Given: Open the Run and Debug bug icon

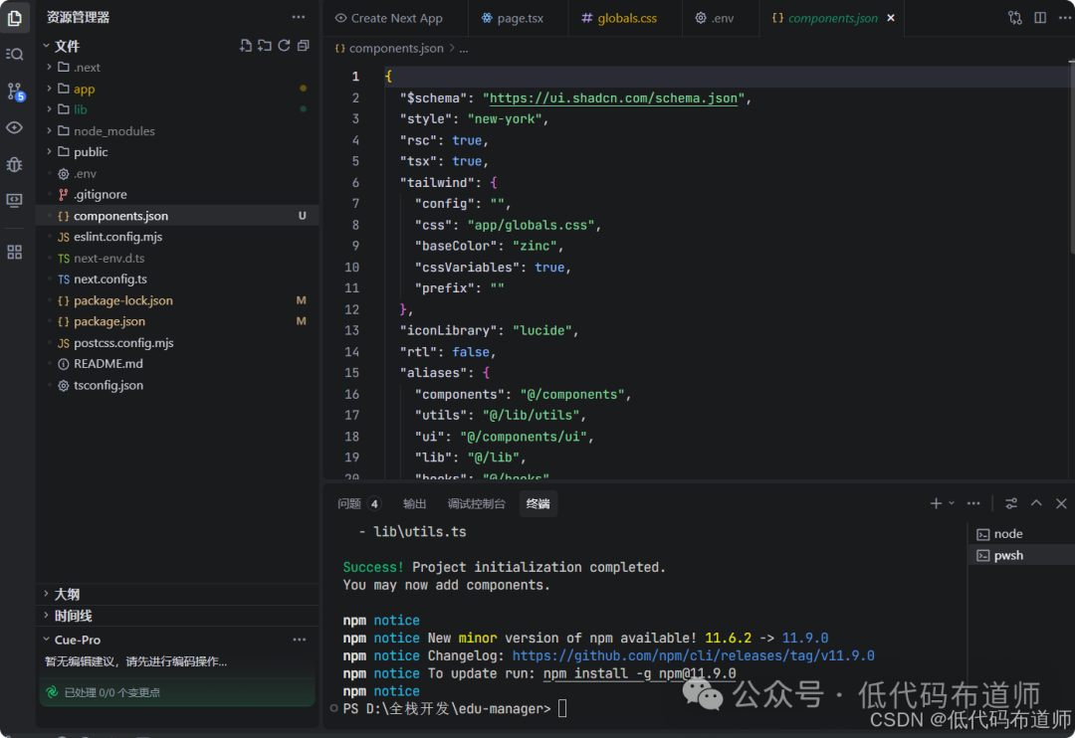Looking at the screenshot, I should (15, 164).
